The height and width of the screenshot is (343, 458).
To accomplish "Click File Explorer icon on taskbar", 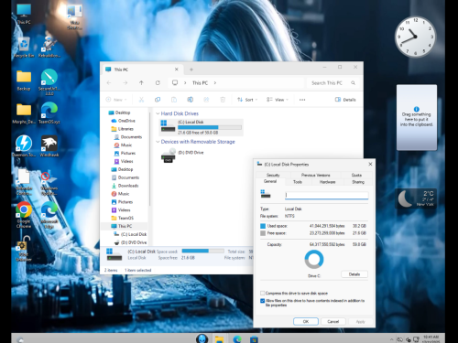I will 219,338.
